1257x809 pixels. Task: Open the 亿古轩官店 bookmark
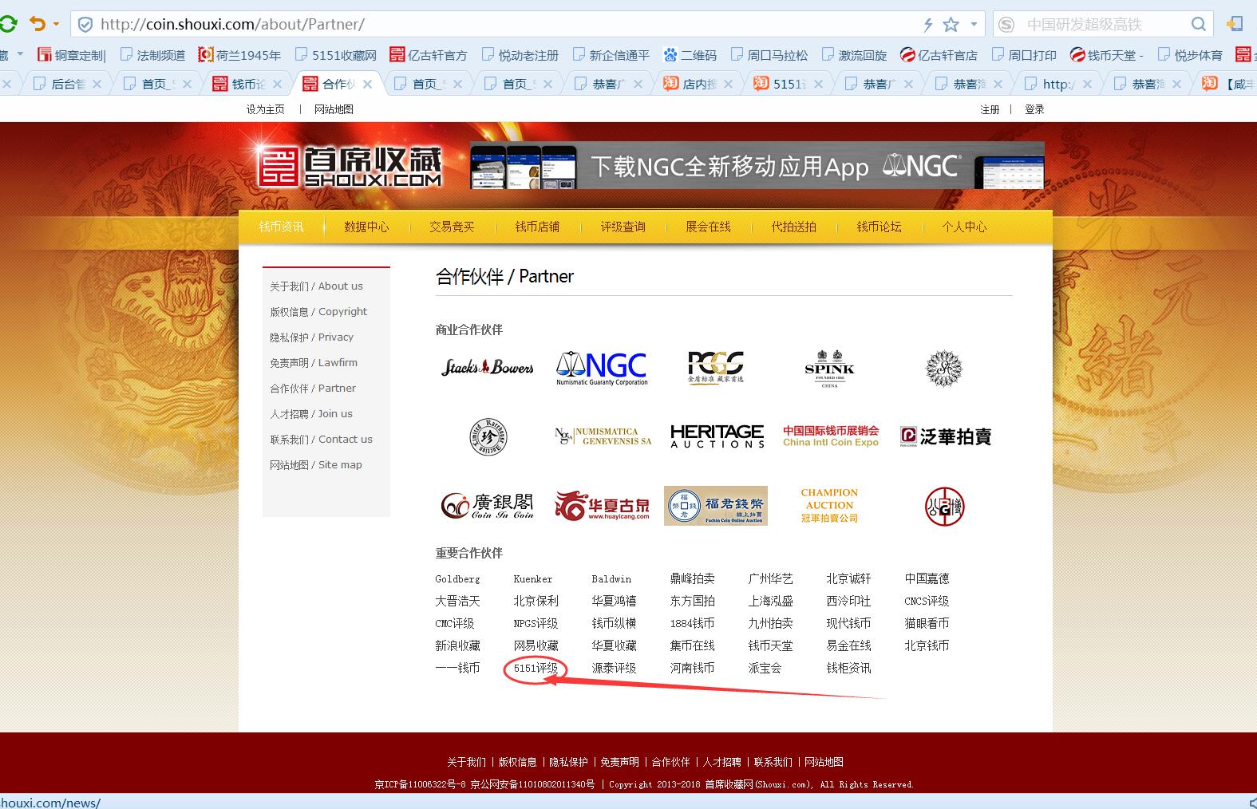click(x=939, y=55)
